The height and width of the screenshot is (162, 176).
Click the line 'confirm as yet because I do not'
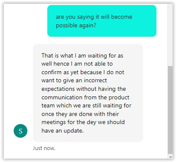[83, 72]
